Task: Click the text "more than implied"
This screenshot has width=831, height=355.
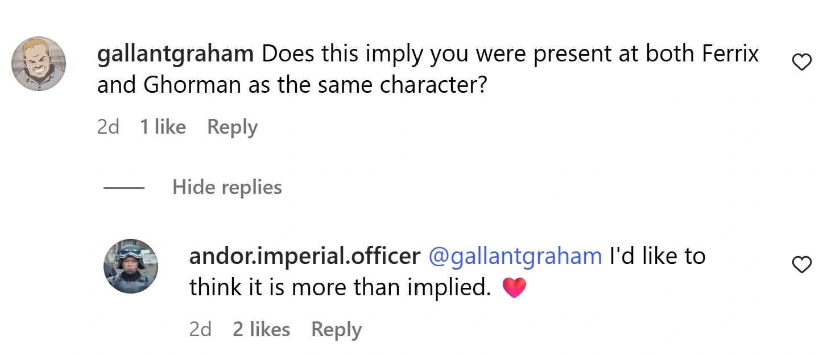Action: (x=391, y=288)
